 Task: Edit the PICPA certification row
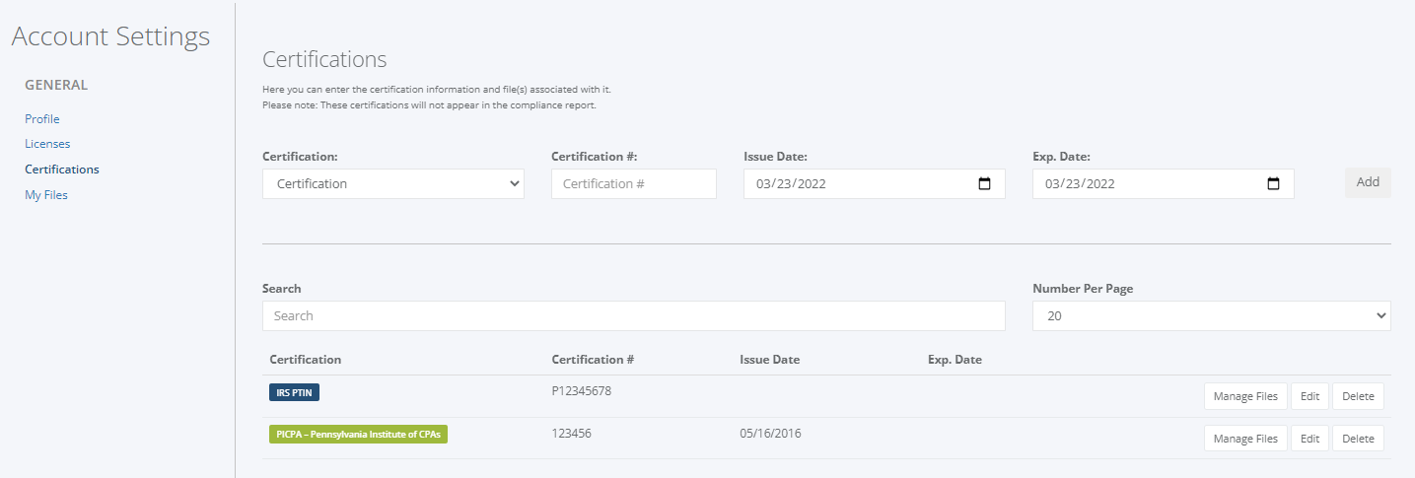tap(1309, 439)
